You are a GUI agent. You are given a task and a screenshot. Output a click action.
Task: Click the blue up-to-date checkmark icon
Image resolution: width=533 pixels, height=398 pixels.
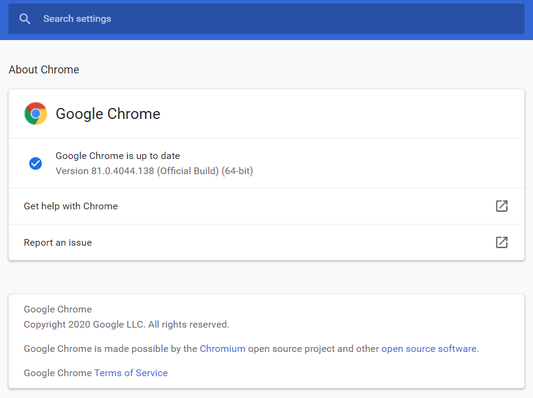point(35,163)
